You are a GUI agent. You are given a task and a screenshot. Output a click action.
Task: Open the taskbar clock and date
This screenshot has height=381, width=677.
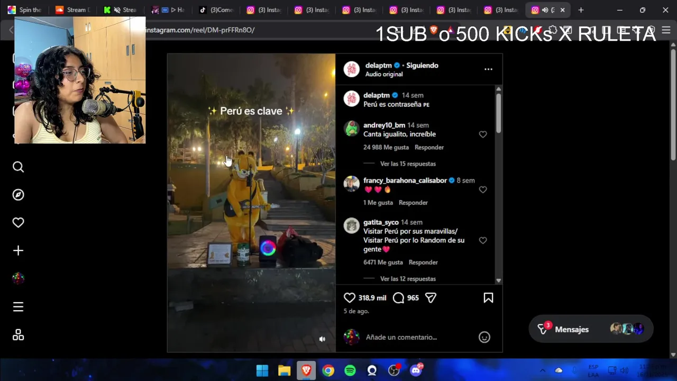pyautogui.click(x=652, y=370)
